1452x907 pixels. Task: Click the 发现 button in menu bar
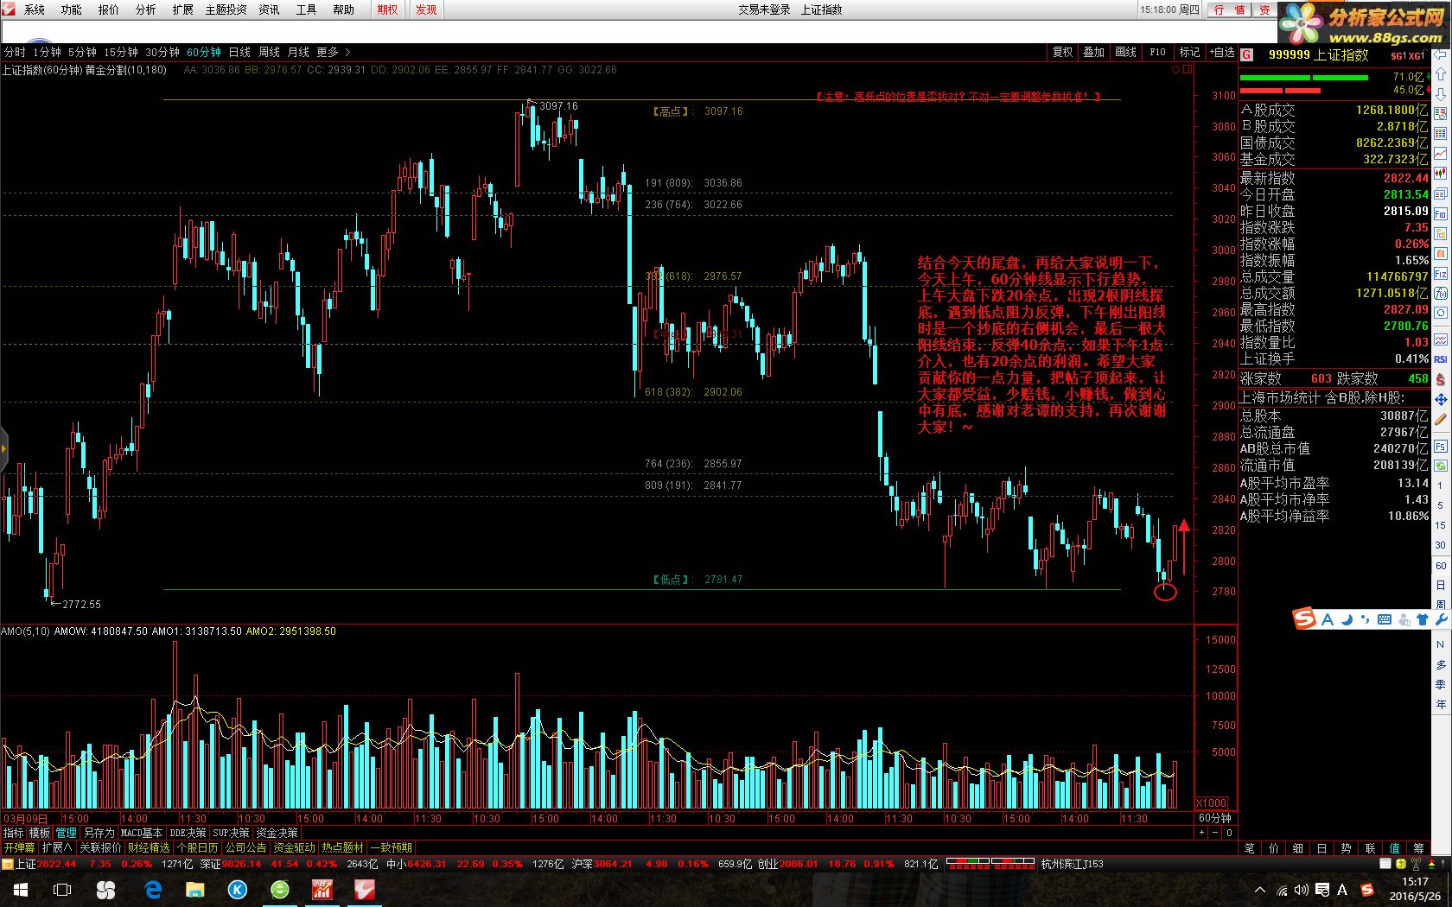coord(426,10)
